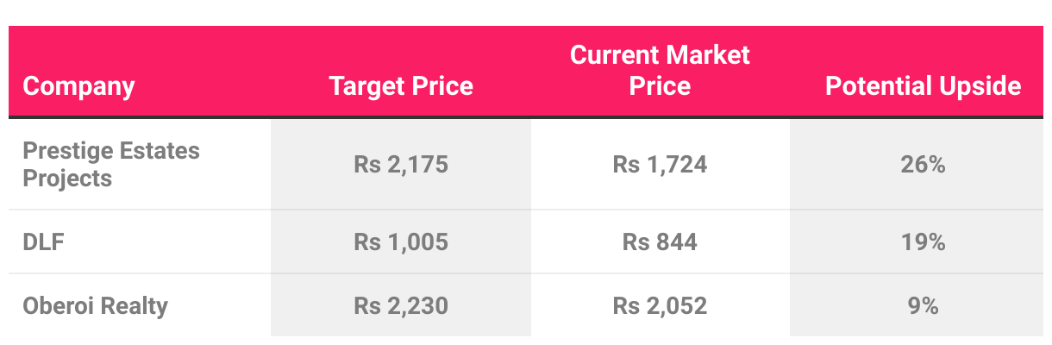
Task: Select the Prestige Estates Projects company cell
Action: pyautogui.click(x=110, y=164)
